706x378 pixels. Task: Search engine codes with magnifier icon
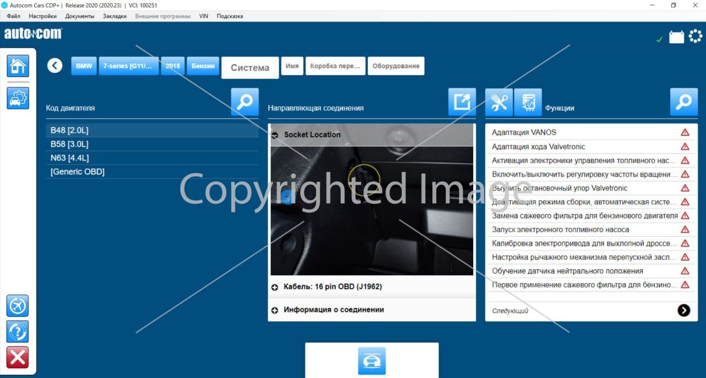(244, 102)
